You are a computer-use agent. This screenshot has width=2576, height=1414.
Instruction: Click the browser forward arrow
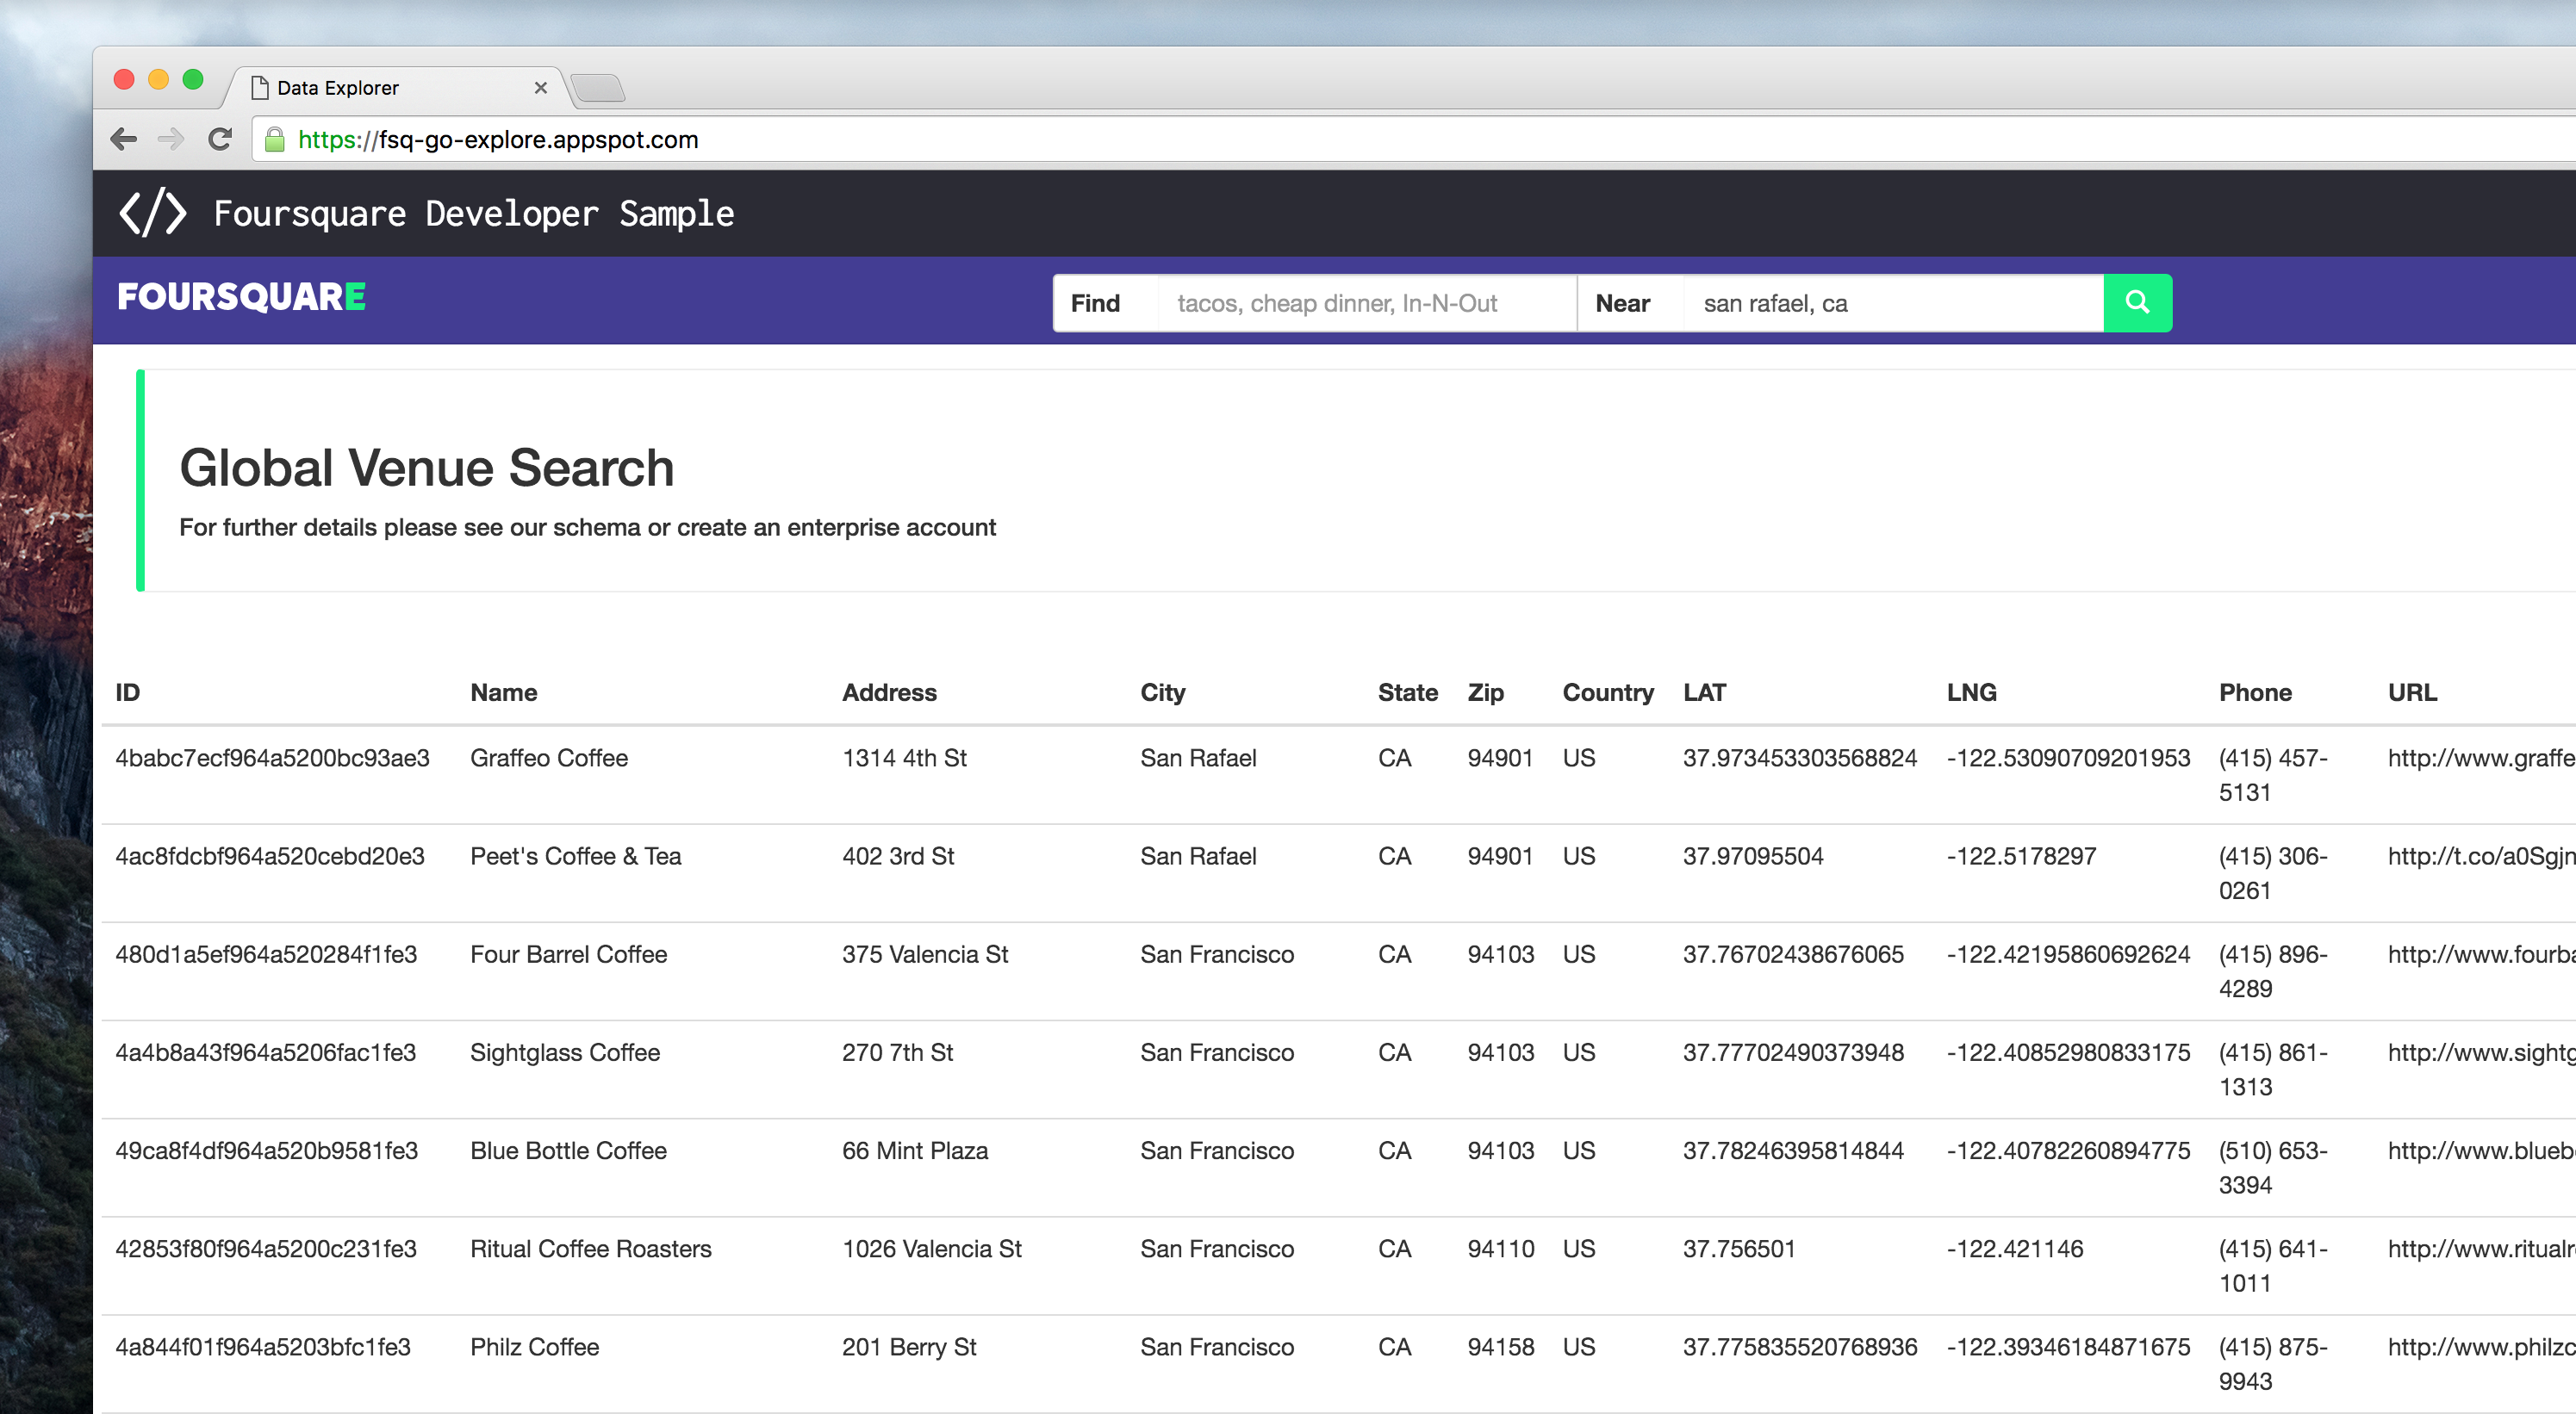coord(171,139)
